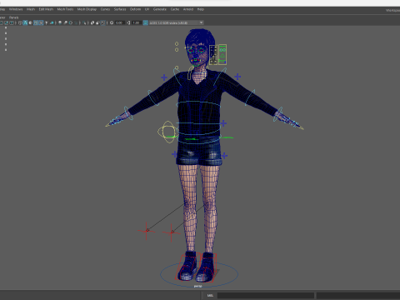Open the Curves menu
The width and height of the screenshot is (400, 300).
click(105, 9)
